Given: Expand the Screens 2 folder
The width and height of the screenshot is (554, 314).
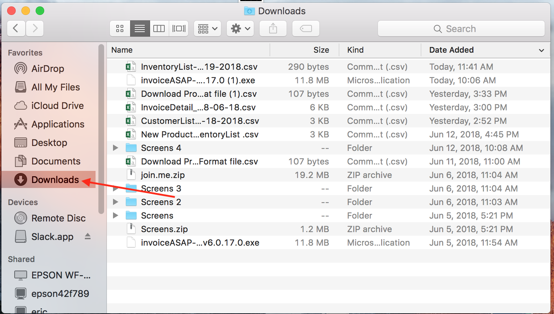Looking at the screenshot, I should tap(116, 202).
